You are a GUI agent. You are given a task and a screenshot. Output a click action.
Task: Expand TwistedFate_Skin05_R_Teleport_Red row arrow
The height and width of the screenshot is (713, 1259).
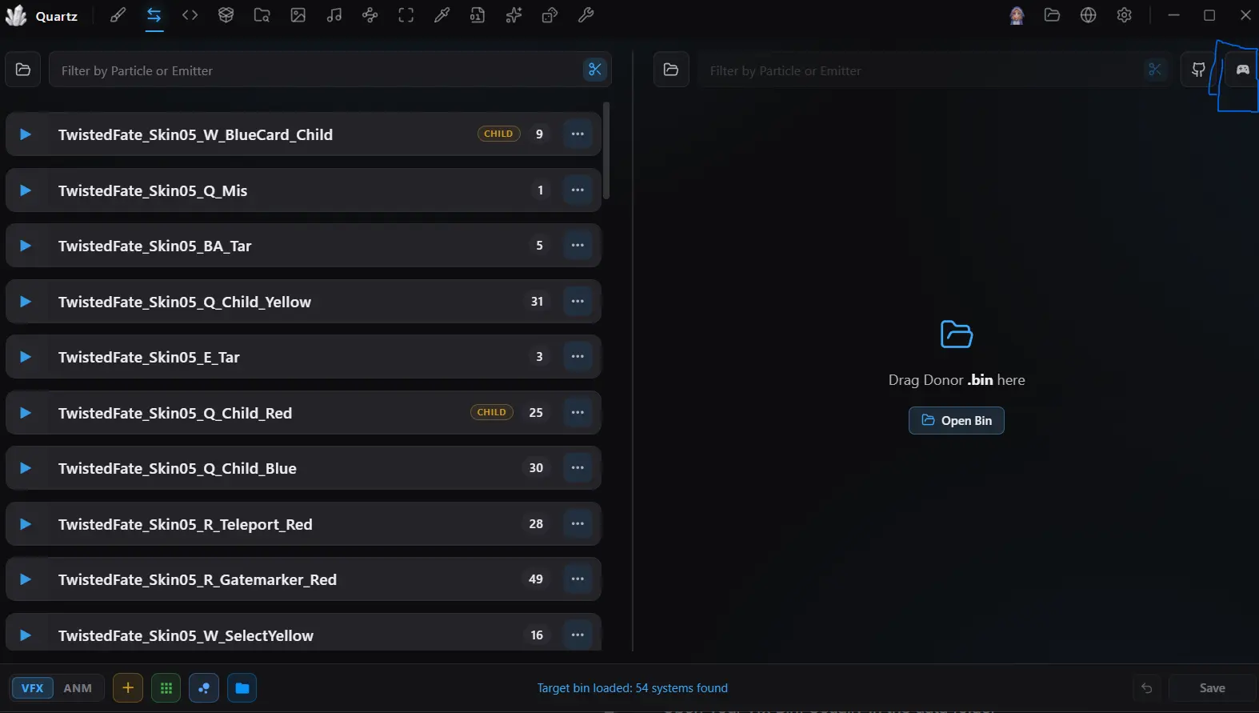point(26,524)
